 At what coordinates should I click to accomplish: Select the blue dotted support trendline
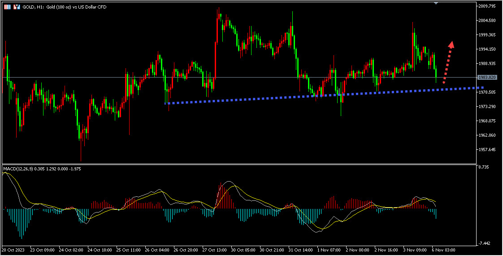point(324,95)
